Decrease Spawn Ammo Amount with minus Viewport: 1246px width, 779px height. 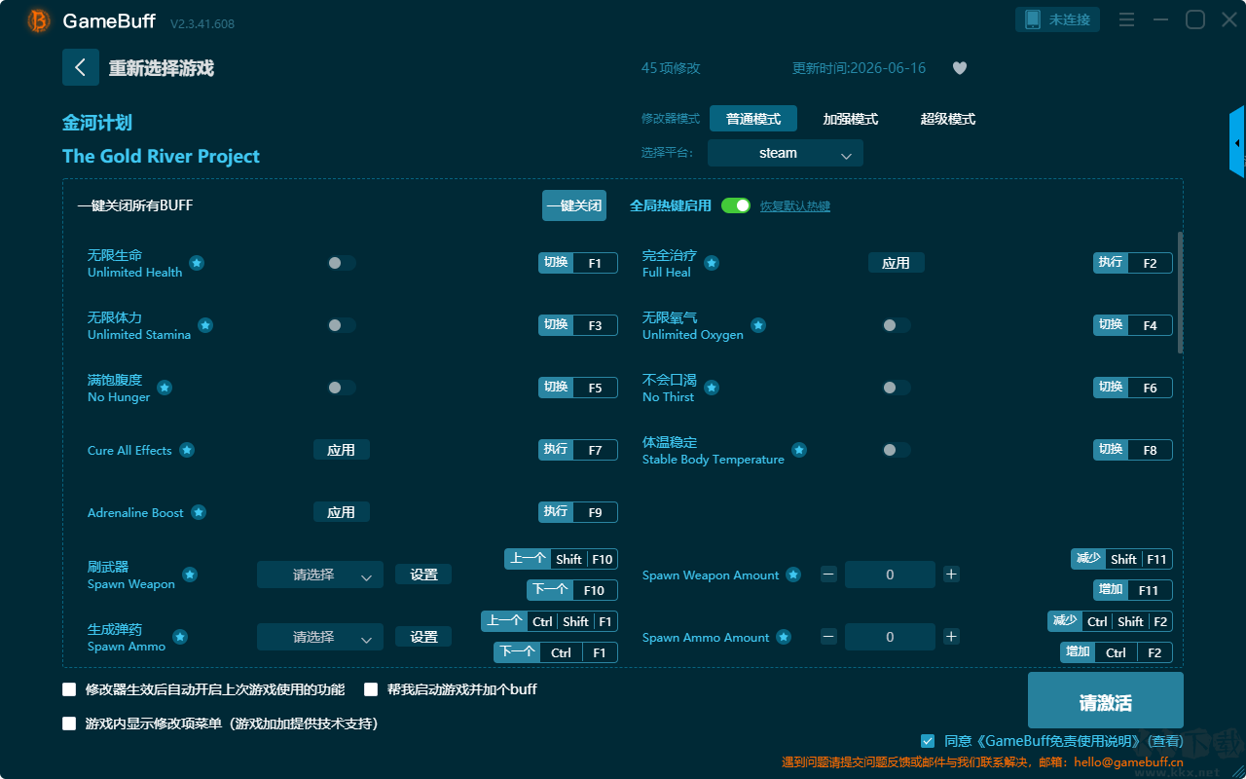[x=828, y=637]
